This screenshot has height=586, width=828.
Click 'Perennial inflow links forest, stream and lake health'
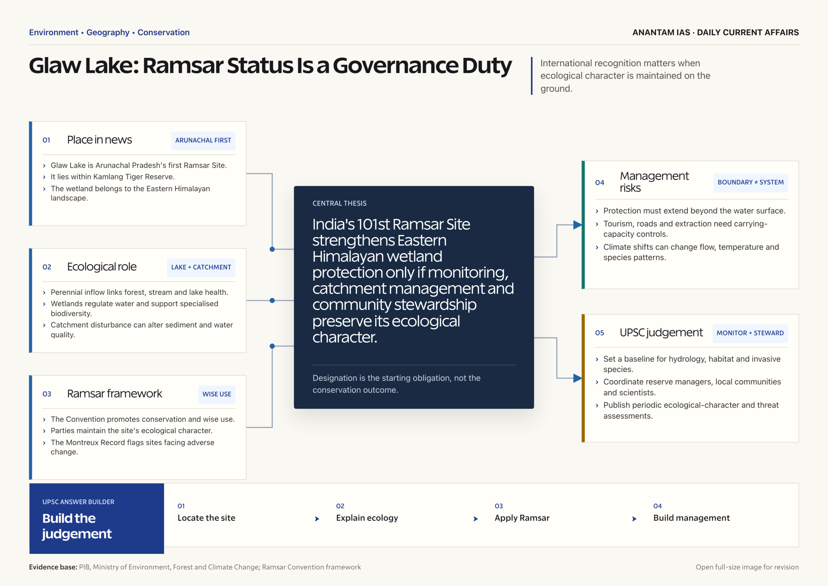pos(139,292)
